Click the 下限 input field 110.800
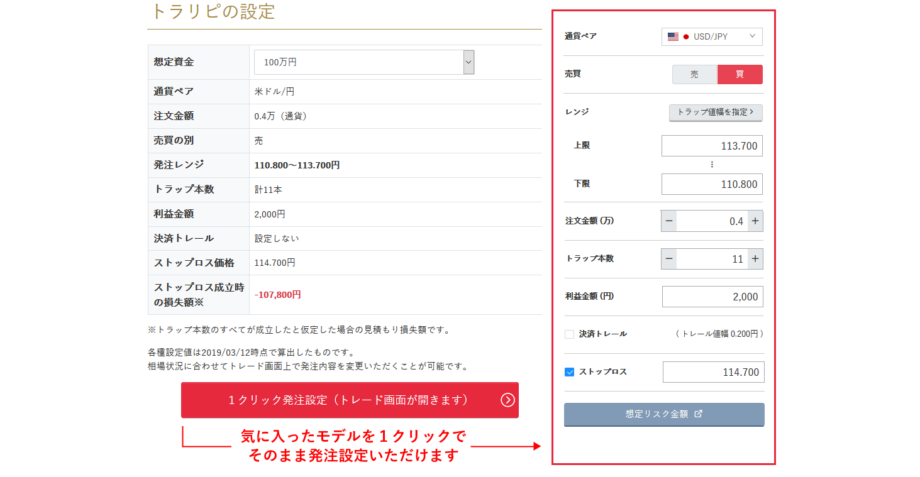The image size is (920, 477). pyautogui.click(x=712, y=184)
